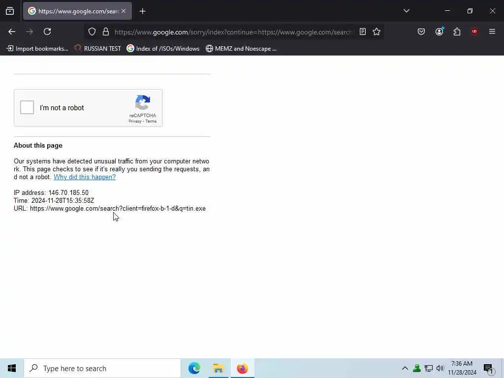The height and width of the screenshot is (378, 504).
Task: Click the Why did this happen? link
Action: coord(85,177)
